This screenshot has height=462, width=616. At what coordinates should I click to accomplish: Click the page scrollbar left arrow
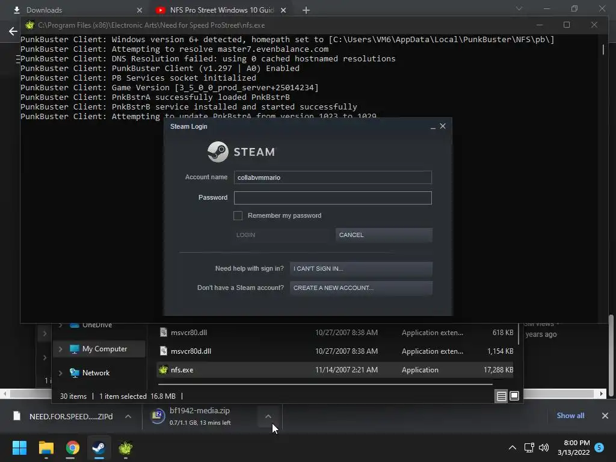point(5,393)
